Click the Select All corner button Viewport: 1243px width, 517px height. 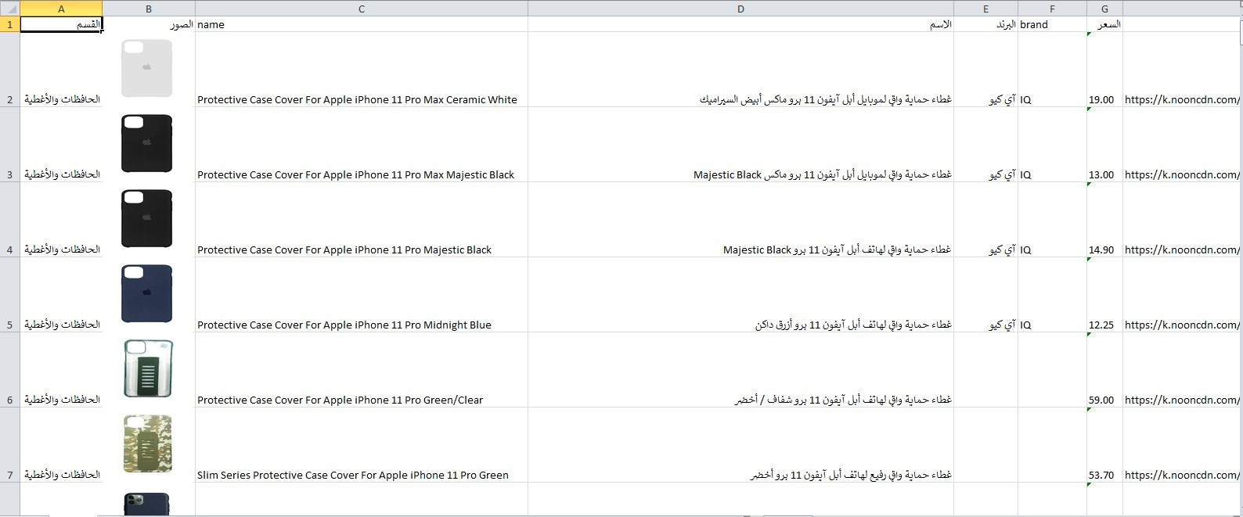tap(9, 9)
